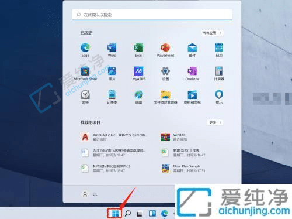Open the Tips lightbulb app
Screen dimensions: 292x219
pyautogui.click(x=219, y=97)
